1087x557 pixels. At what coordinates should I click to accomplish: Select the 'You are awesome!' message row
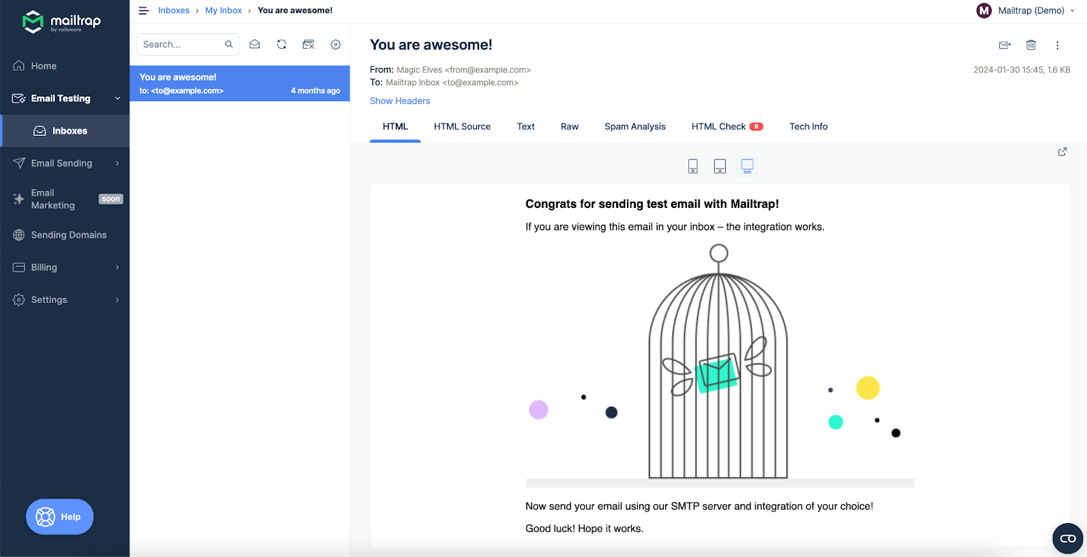point(240,84)
